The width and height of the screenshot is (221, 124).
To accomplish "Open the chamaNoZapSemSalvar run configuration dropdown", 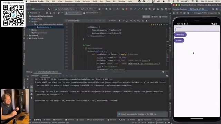I will pyautogui.click(x=66, y=9).
